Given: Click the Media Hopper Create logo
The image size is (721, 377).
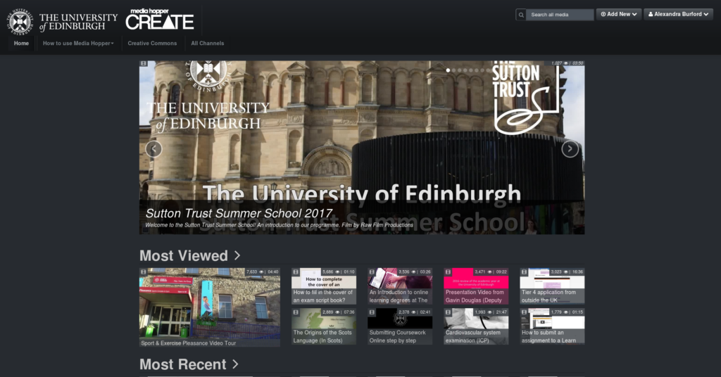Looking at the screenshot, I should [160, 19].
